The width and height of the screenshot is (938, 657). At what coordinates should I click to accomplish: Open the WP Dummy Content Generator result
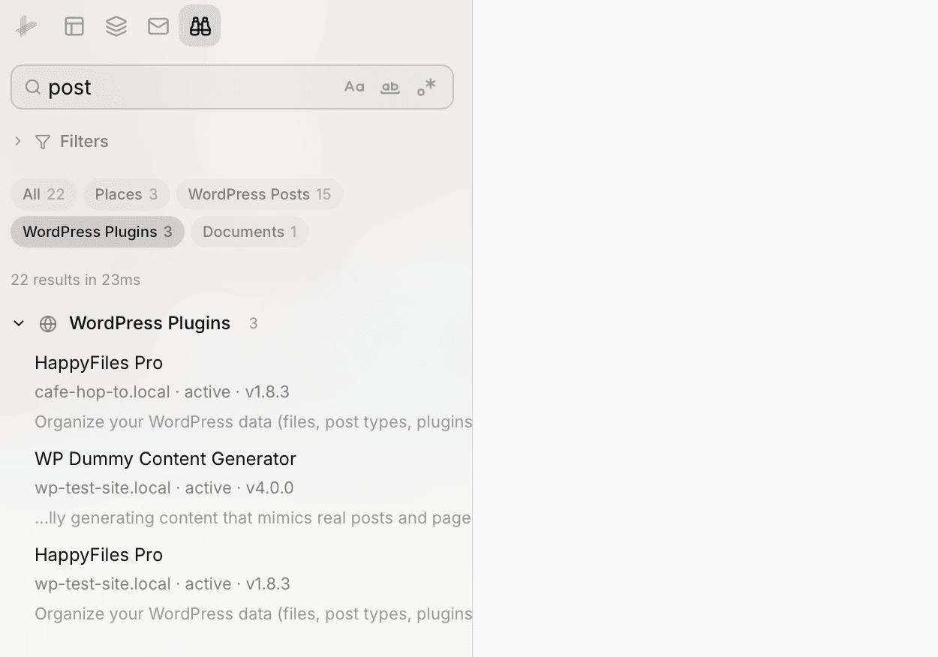[x=165, y=458]
